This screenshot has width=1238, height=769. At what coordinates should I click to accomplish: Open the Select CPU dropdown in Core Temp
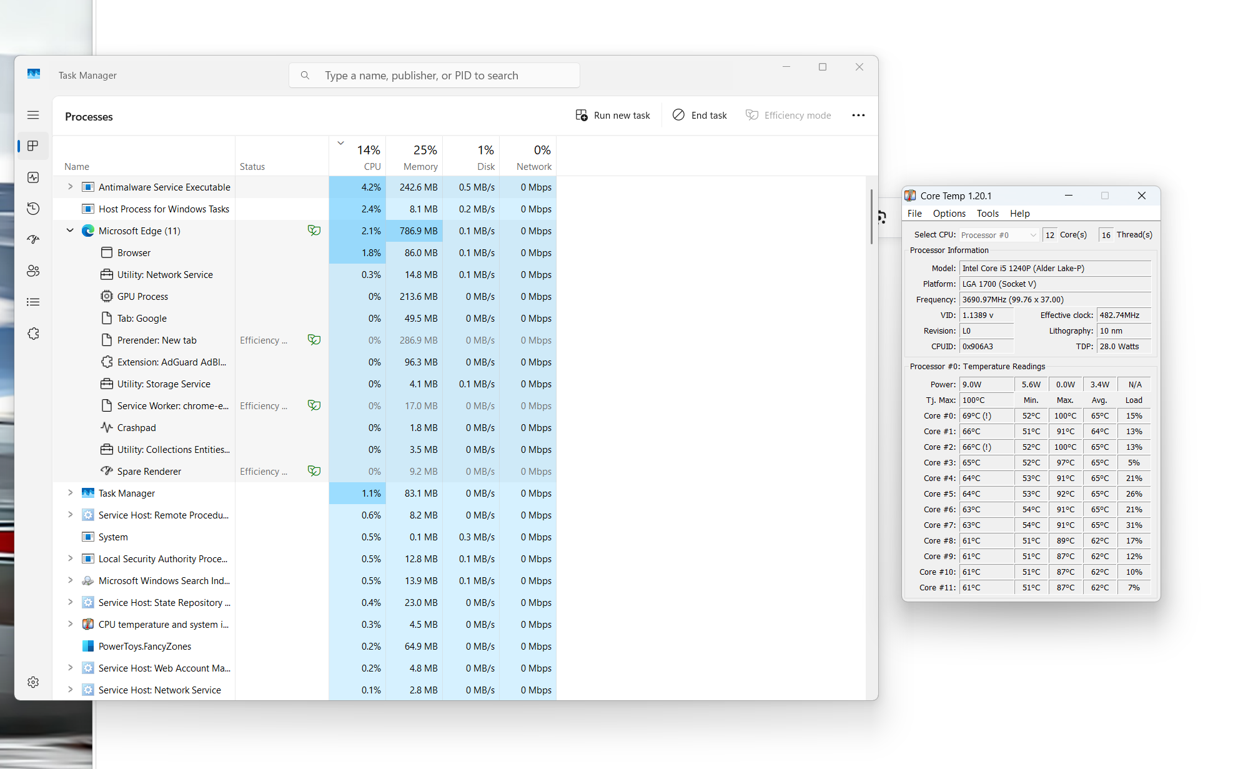tap(999, 235)
